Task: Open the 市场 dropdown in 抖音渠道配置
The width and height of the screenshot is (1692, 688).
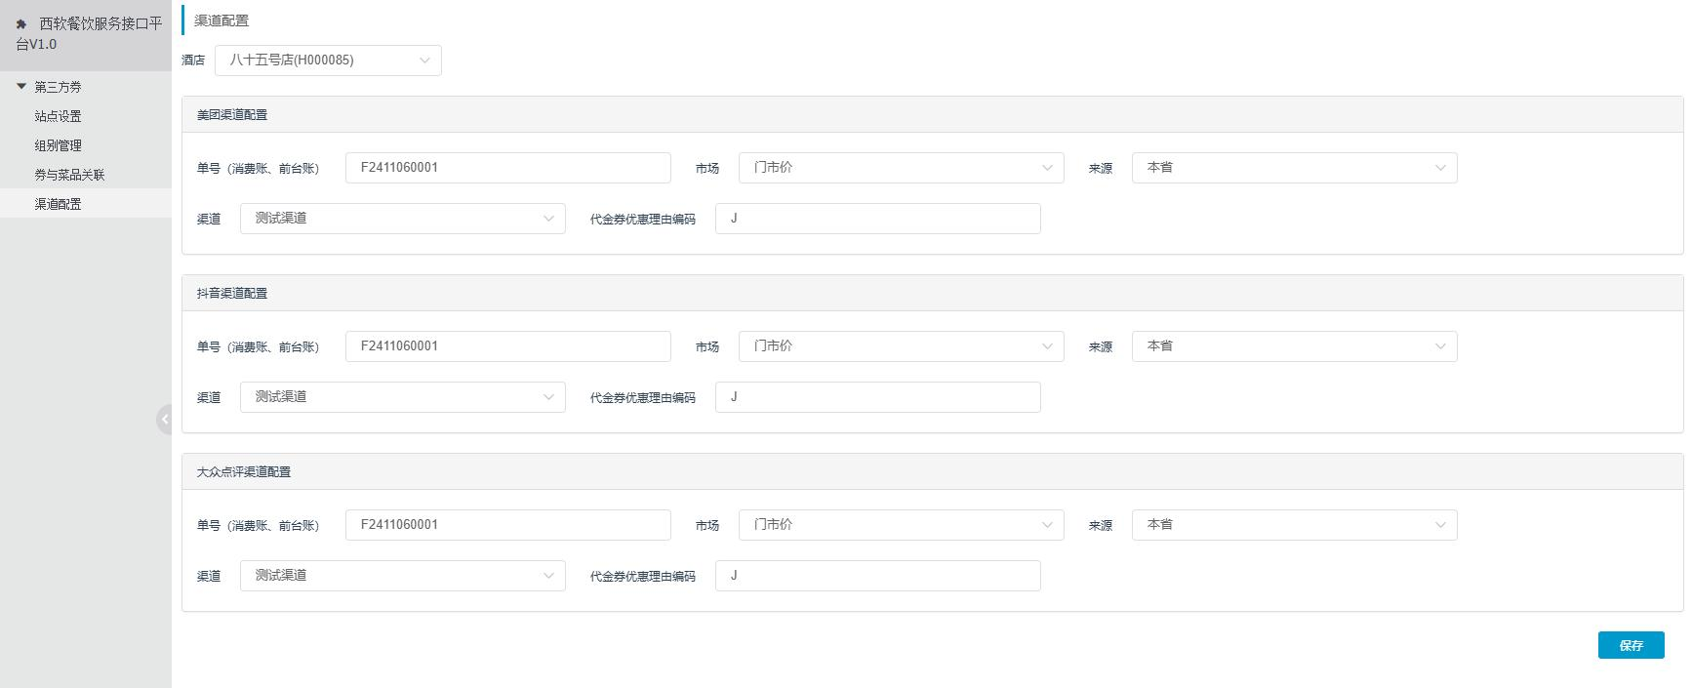Action: [902, 346]
